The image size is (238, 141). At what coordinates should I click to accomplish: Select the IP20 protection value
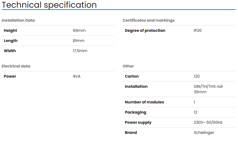[x=198, y=30]
